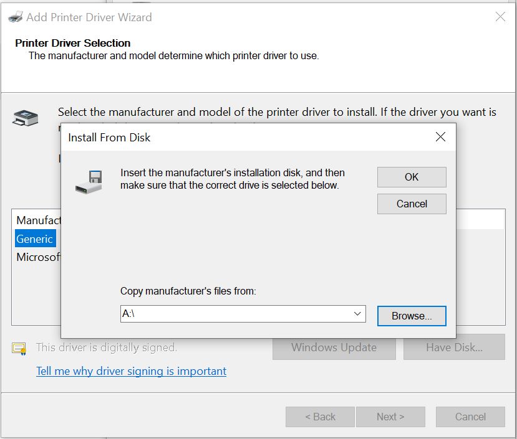Cancel the Install From Disk dialog
This screenshot has height=439, width=517.
(412, 204)
